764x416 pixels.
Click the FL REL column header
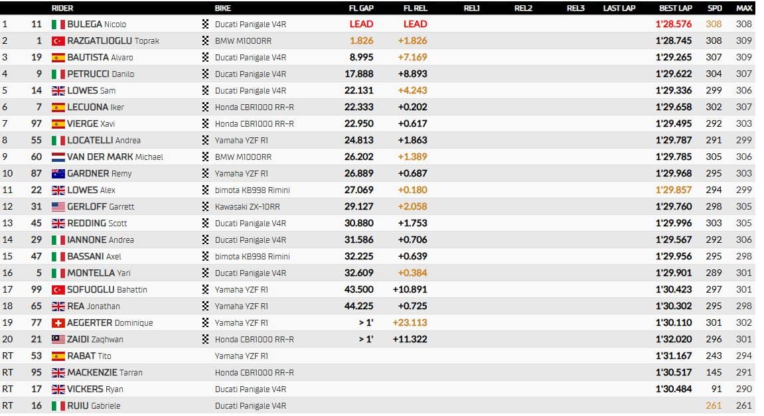click(x=415, y=8)
